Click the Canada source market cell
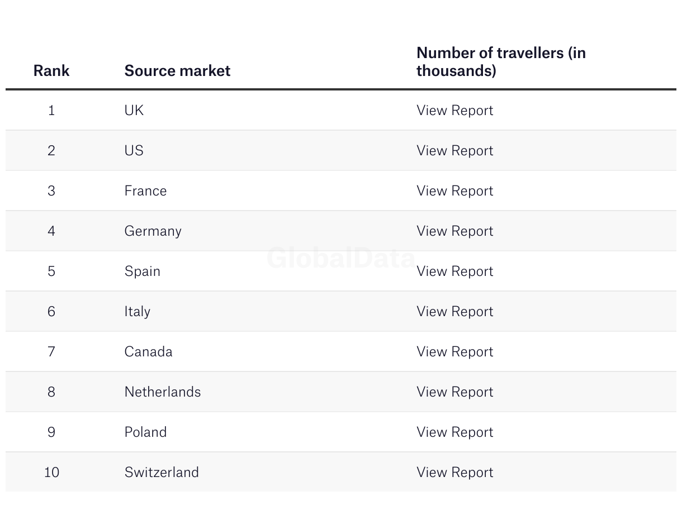The height and width of the screenshot is (515, 682). (x=148, y=352)
